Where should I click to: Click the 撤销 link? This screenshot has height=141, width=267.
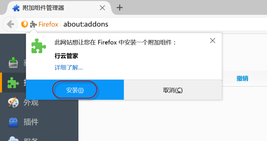tap(242, 79)
